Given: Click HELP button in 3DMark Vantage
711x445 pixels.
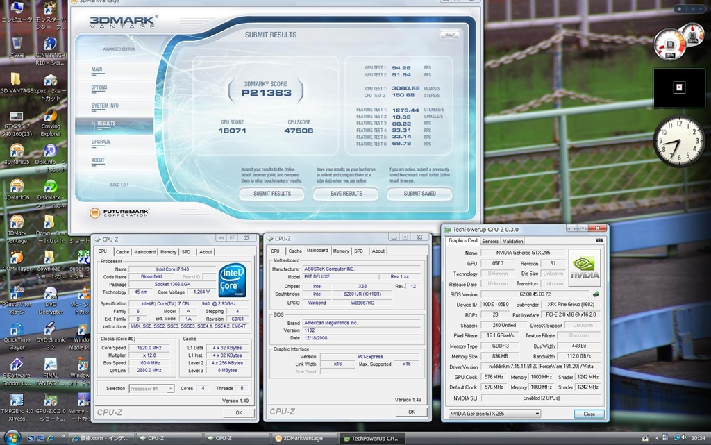Looking at the screenshot, I should click(450, 35).
